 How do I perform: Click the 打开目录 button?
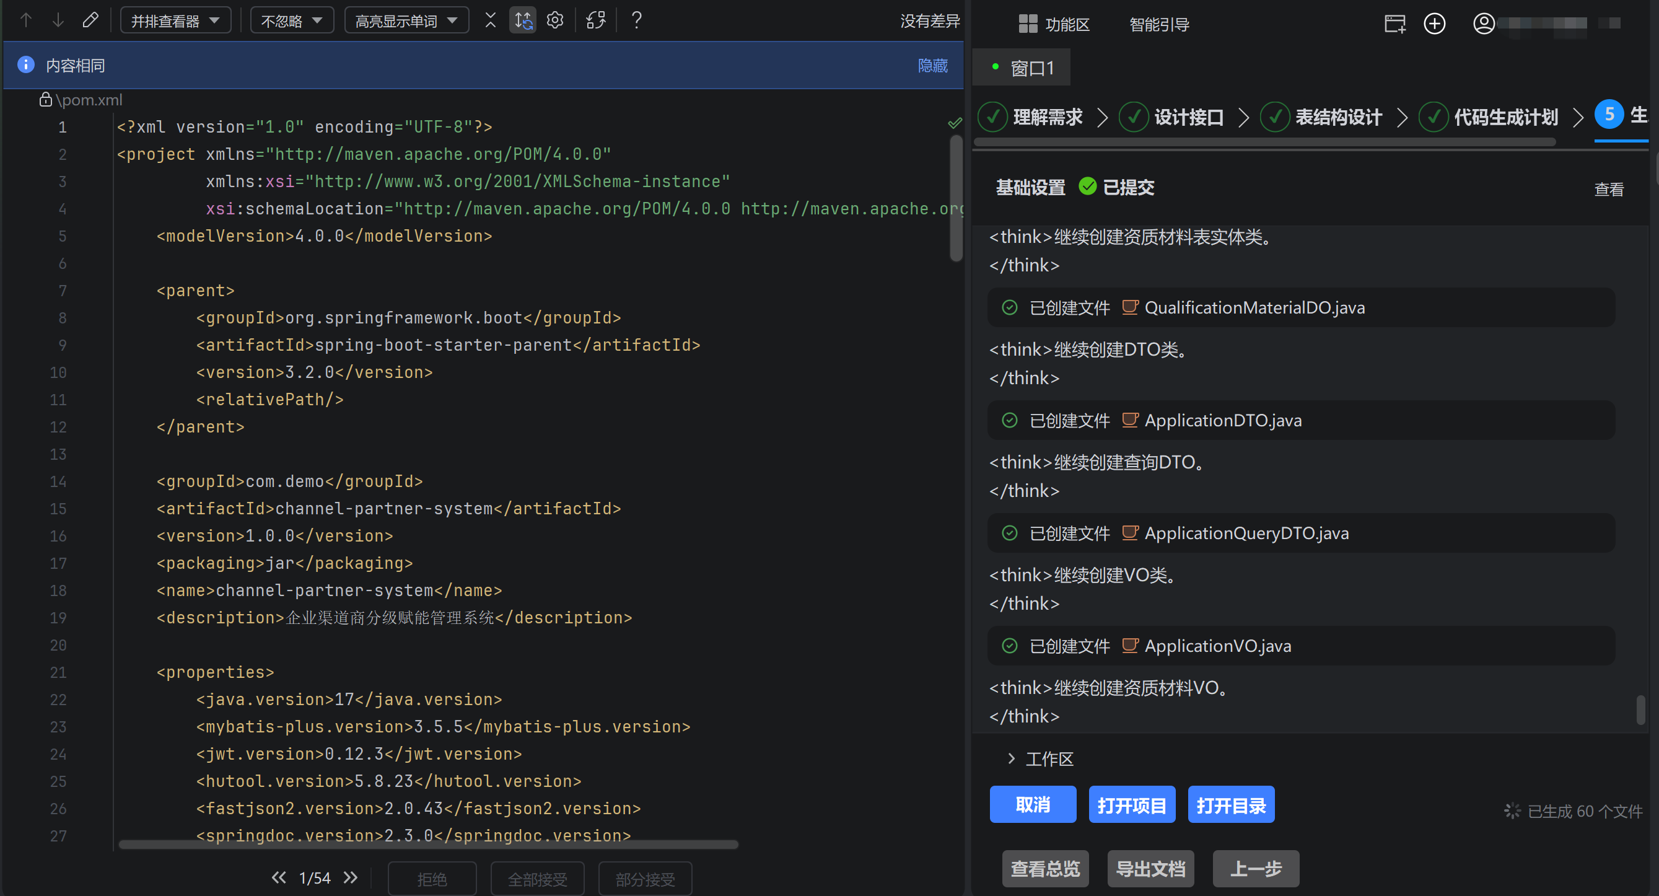1232,804
